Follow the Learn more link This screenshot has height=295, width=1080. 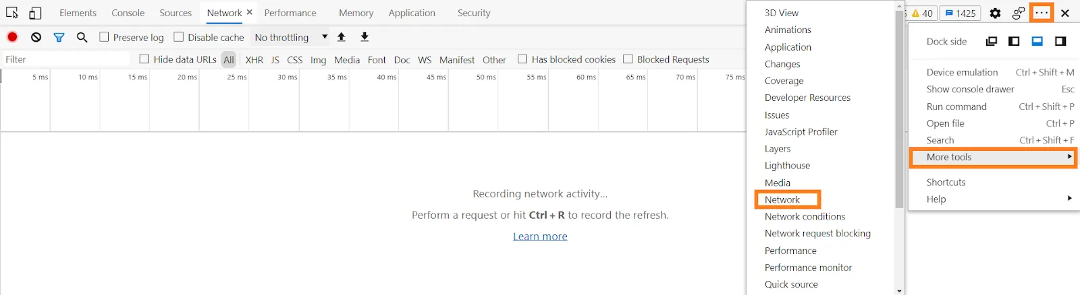coord(540,236)
